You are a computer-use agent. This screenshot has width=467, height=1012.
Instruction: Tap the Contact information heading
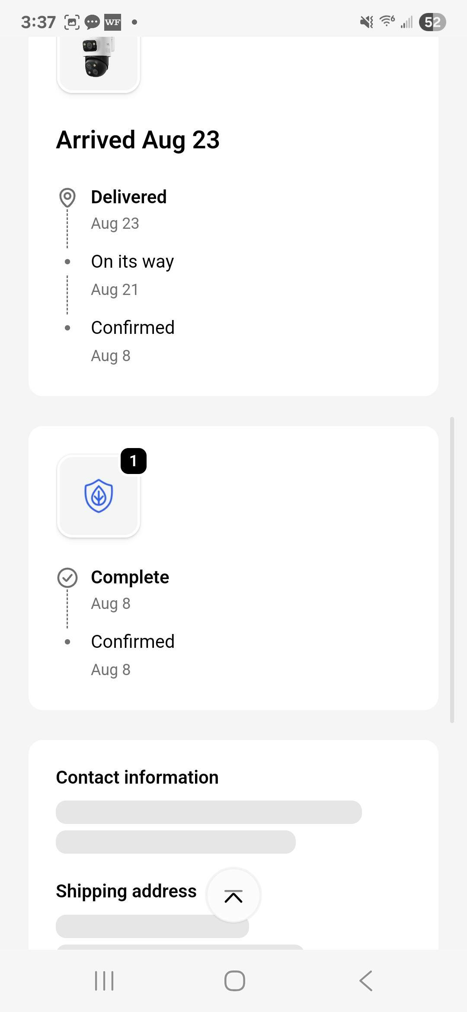137,777
